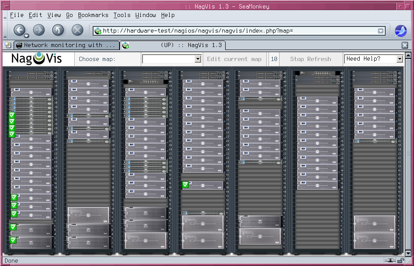414x266 pixels.
Task: Click the page scrollbar up arrow
Action: 408,55
